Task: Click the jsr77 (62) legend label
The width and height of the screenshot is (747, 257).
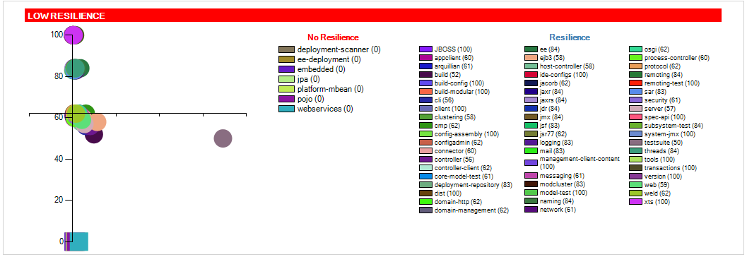Action: pyautogui.click(x=553, y=134)
